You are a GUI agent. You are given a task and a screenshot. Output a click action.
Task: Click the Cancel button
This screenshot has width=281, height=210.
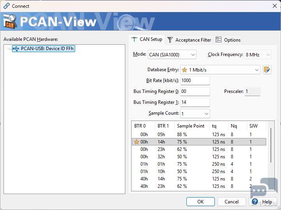pos(232,202)
